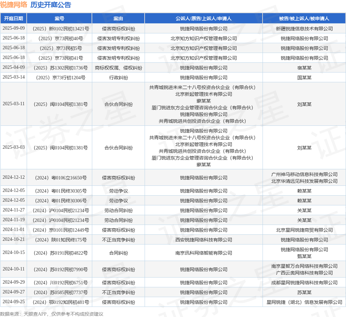Click plaintiff 南京讯科网络智能有限公司

[204, 253]
